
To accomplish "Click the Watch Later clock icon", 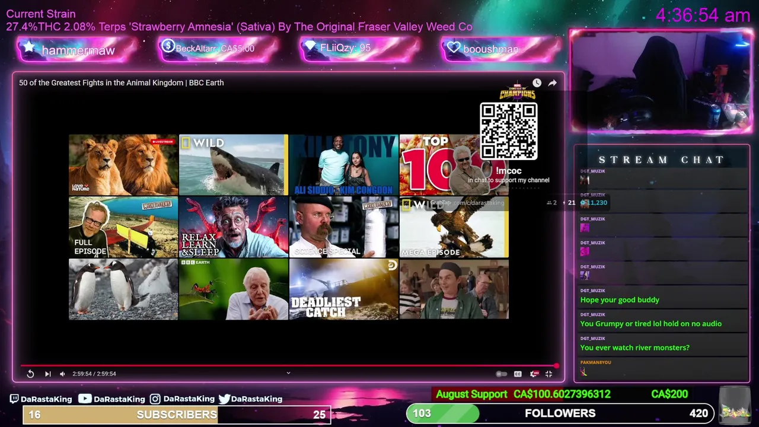I will (537, 83).
